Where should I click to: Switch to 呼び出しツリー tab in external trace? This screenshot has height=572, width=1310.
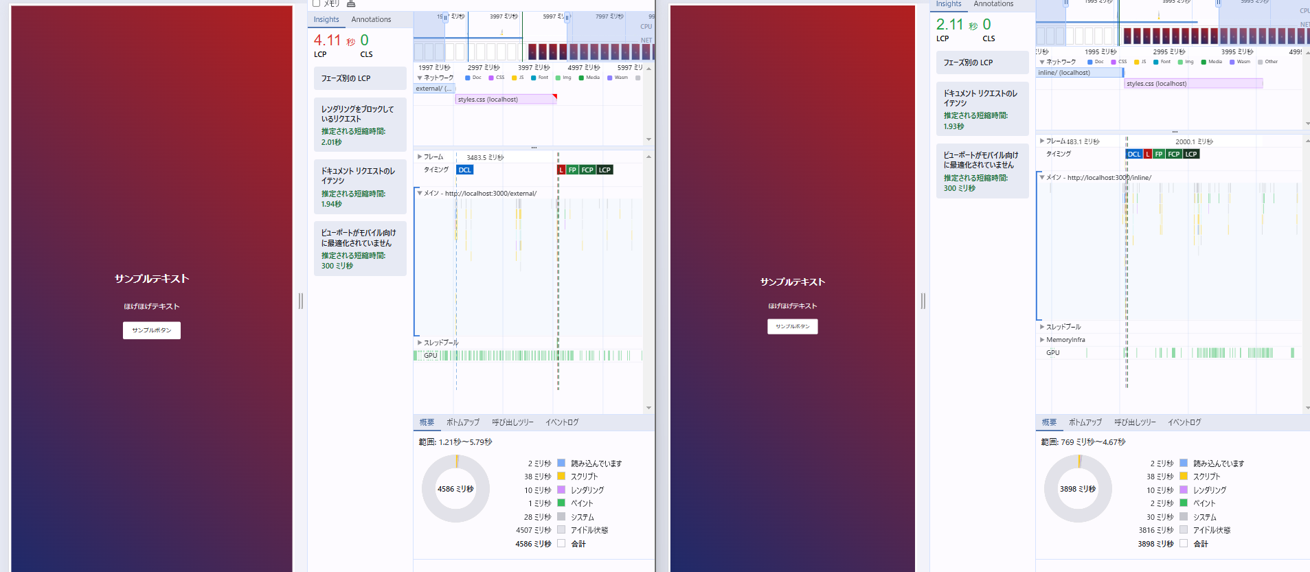point(512,422)
